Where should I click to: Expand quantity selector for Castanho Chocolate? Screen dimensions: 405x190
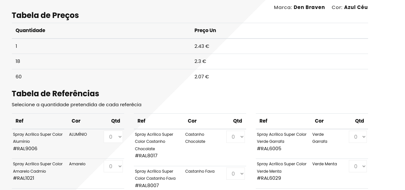pos(236,137)
